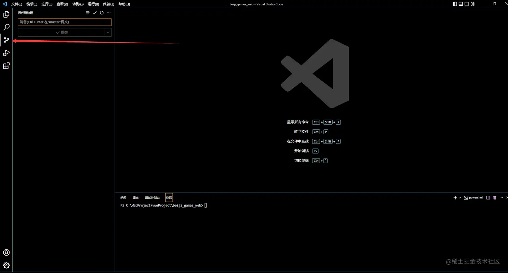Restore down the VS Code window

[494, 4]
